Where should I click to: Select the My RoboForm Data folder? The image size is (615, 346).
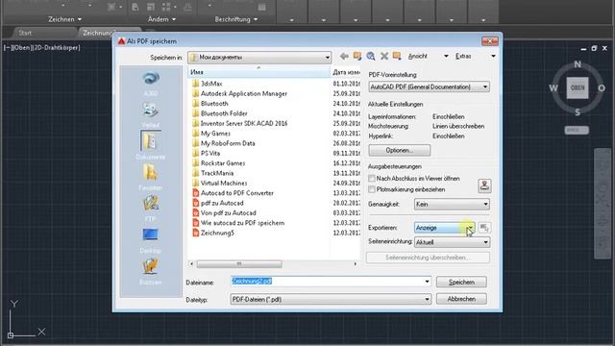point(224,143)
